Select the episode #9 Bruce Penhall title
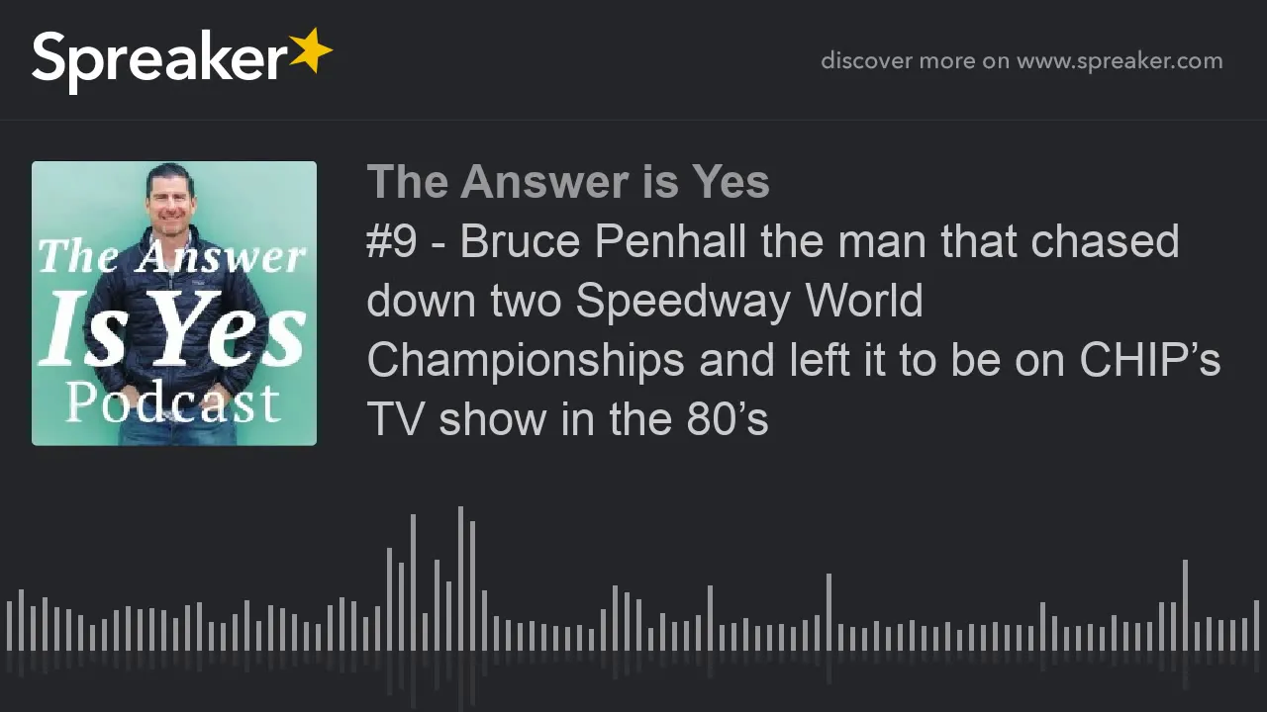This screenshot has width=1267, height=712. tap(793, 330)
